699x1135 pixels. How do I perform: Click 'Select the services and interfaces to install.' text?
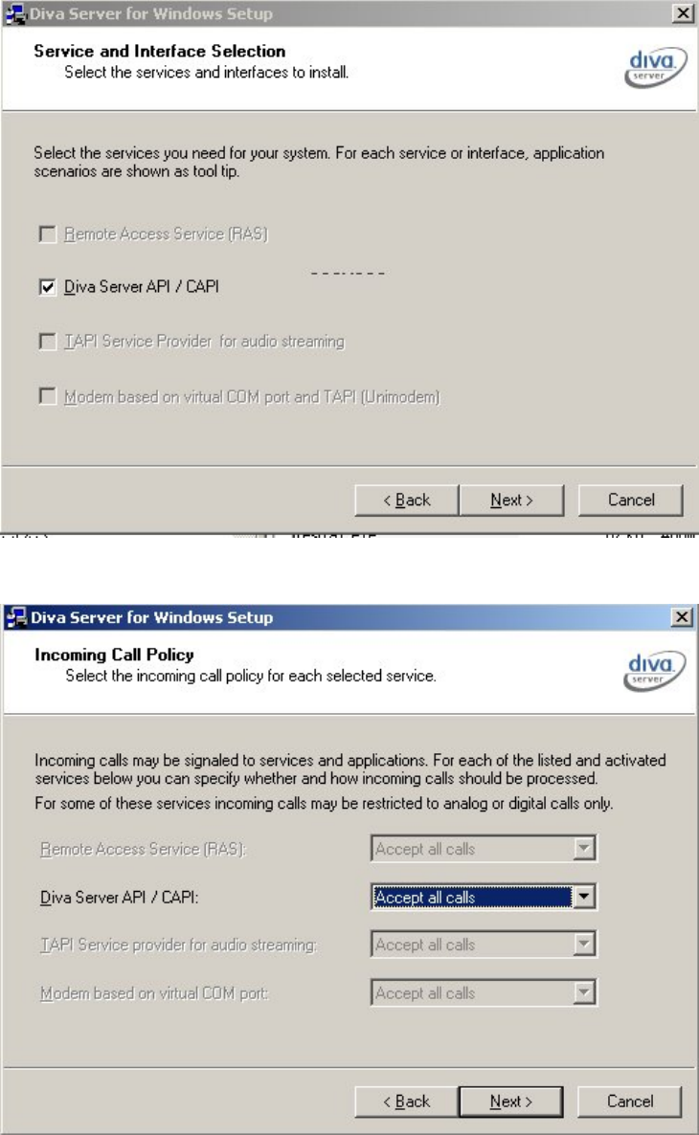[x=207, y=73]
